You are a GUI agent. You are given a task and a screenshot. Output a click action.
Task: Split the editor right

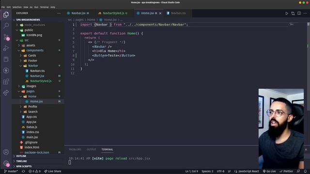299,13
